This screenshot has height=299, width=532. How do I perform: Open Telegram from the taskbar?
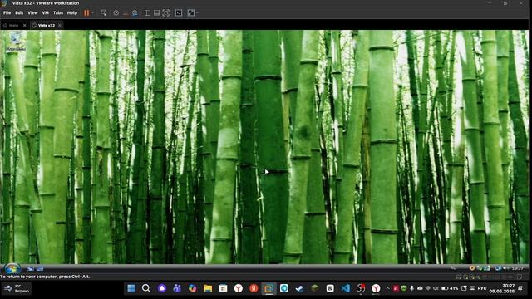coord(284,288)
